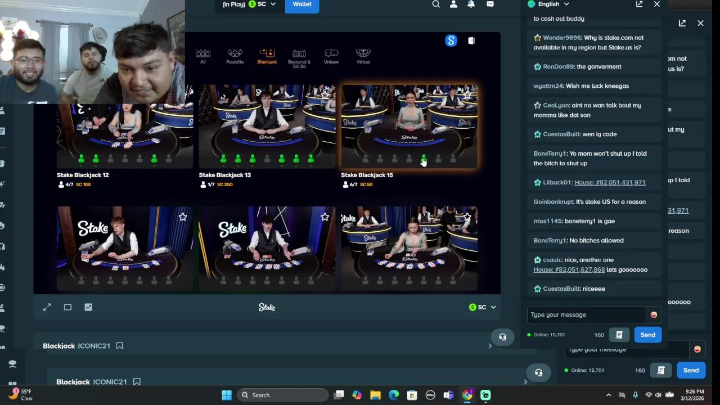Expand the SC currency dropdown in header
720x405 pixels.
262,4
